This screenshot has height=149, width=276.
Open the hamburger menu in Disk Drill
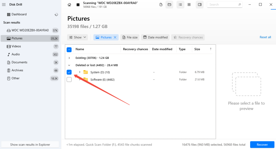[x=4, y=5]
